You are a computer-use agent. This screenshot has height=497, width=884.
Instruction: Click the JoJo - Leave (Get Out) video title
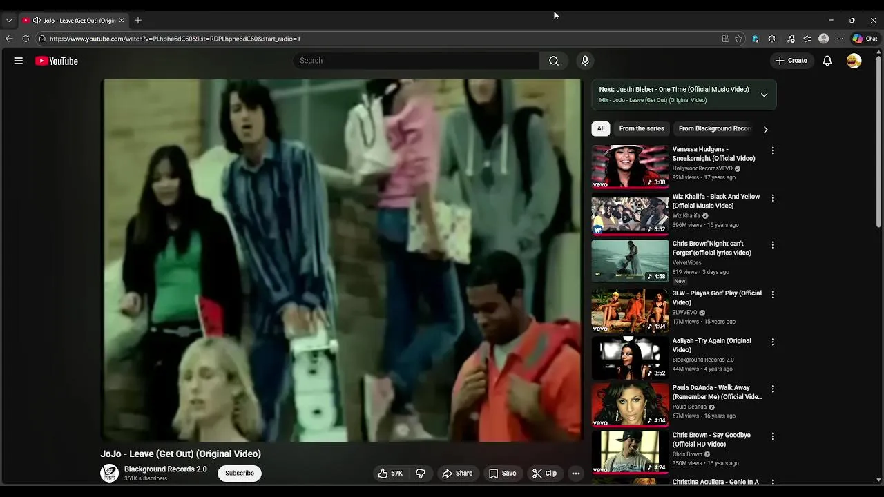(x=181, y=454)
